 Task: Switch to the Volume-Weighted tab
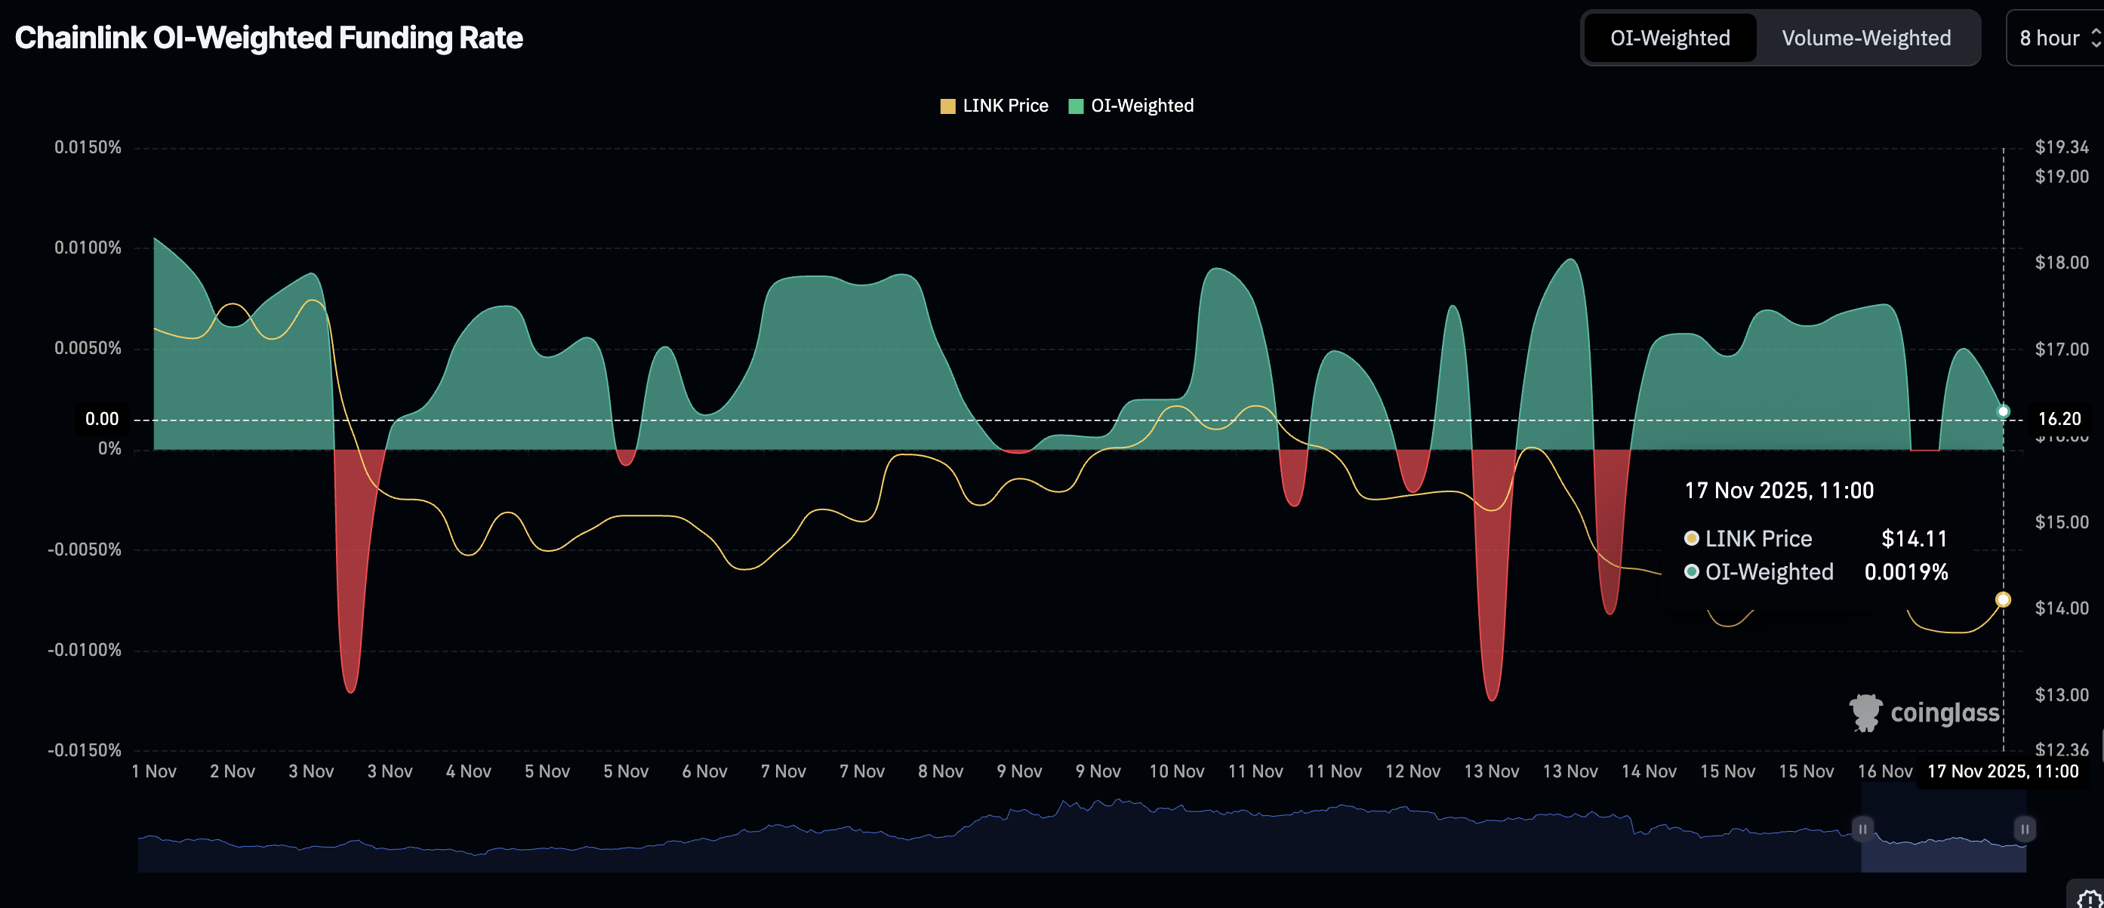point(1865,38)
